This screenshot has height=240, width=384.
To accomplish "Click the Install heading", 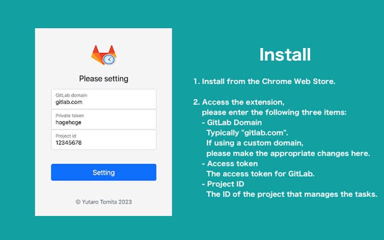I will 285,55.
